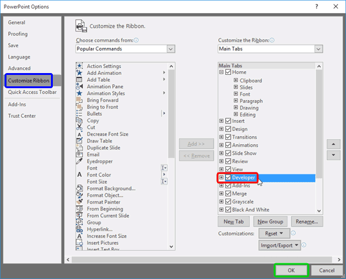Open the Quick Access Toolbar category
The width and height of the screenshot is (346, 279).
(x=32, y=92)
